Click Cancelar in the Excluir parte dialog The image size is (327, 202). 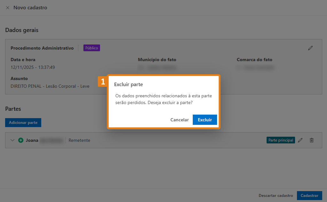coord(179,119)
